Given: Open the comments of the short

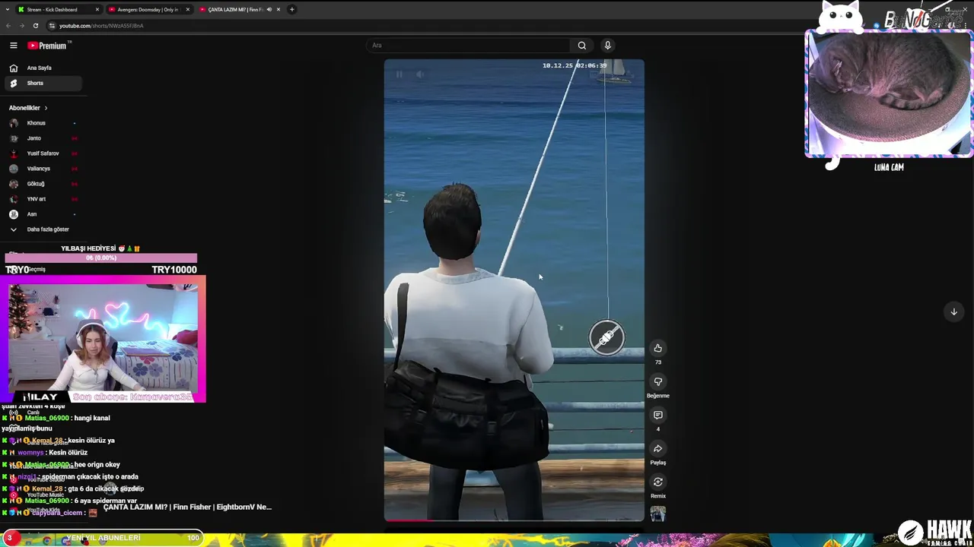Looking at the screenshot, I should pos(658,415).
